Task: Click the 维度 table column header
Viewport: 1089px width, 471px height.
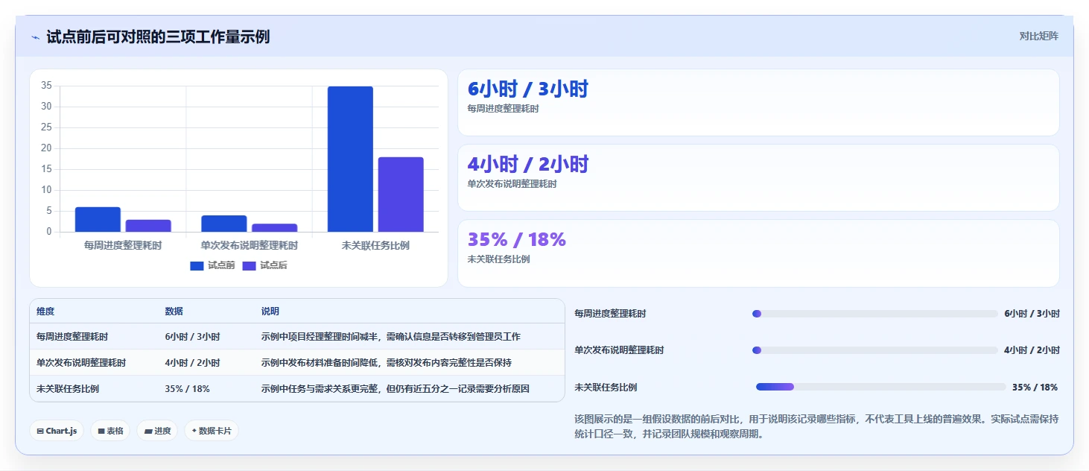Action: coord(45,312)
